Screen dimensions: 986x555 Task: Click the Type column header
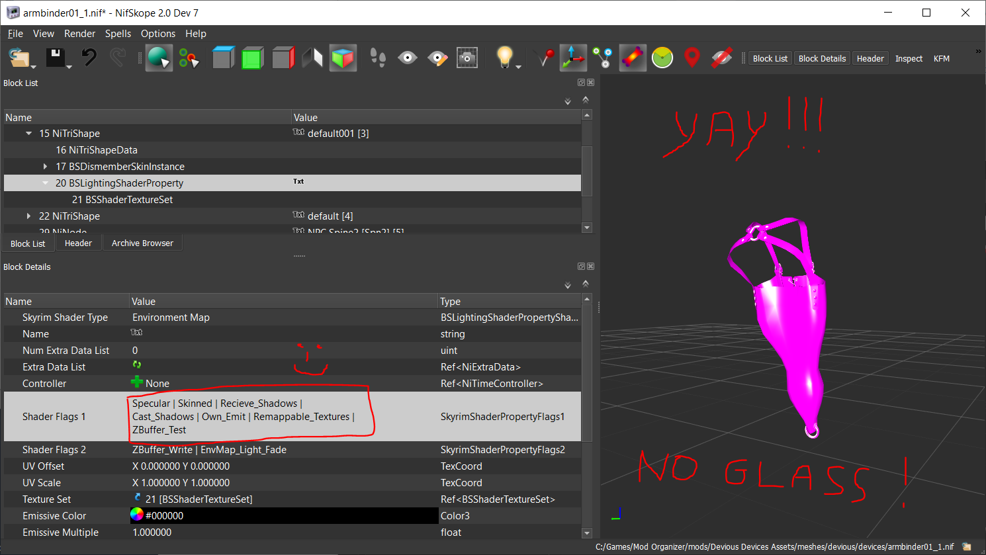(x=510, y=302)
